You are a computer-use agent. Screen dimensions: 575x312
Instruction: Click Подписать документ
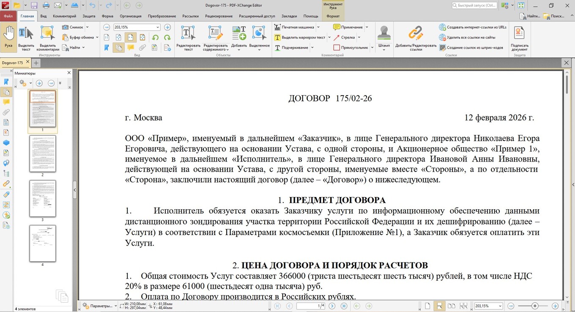[519, 38]
